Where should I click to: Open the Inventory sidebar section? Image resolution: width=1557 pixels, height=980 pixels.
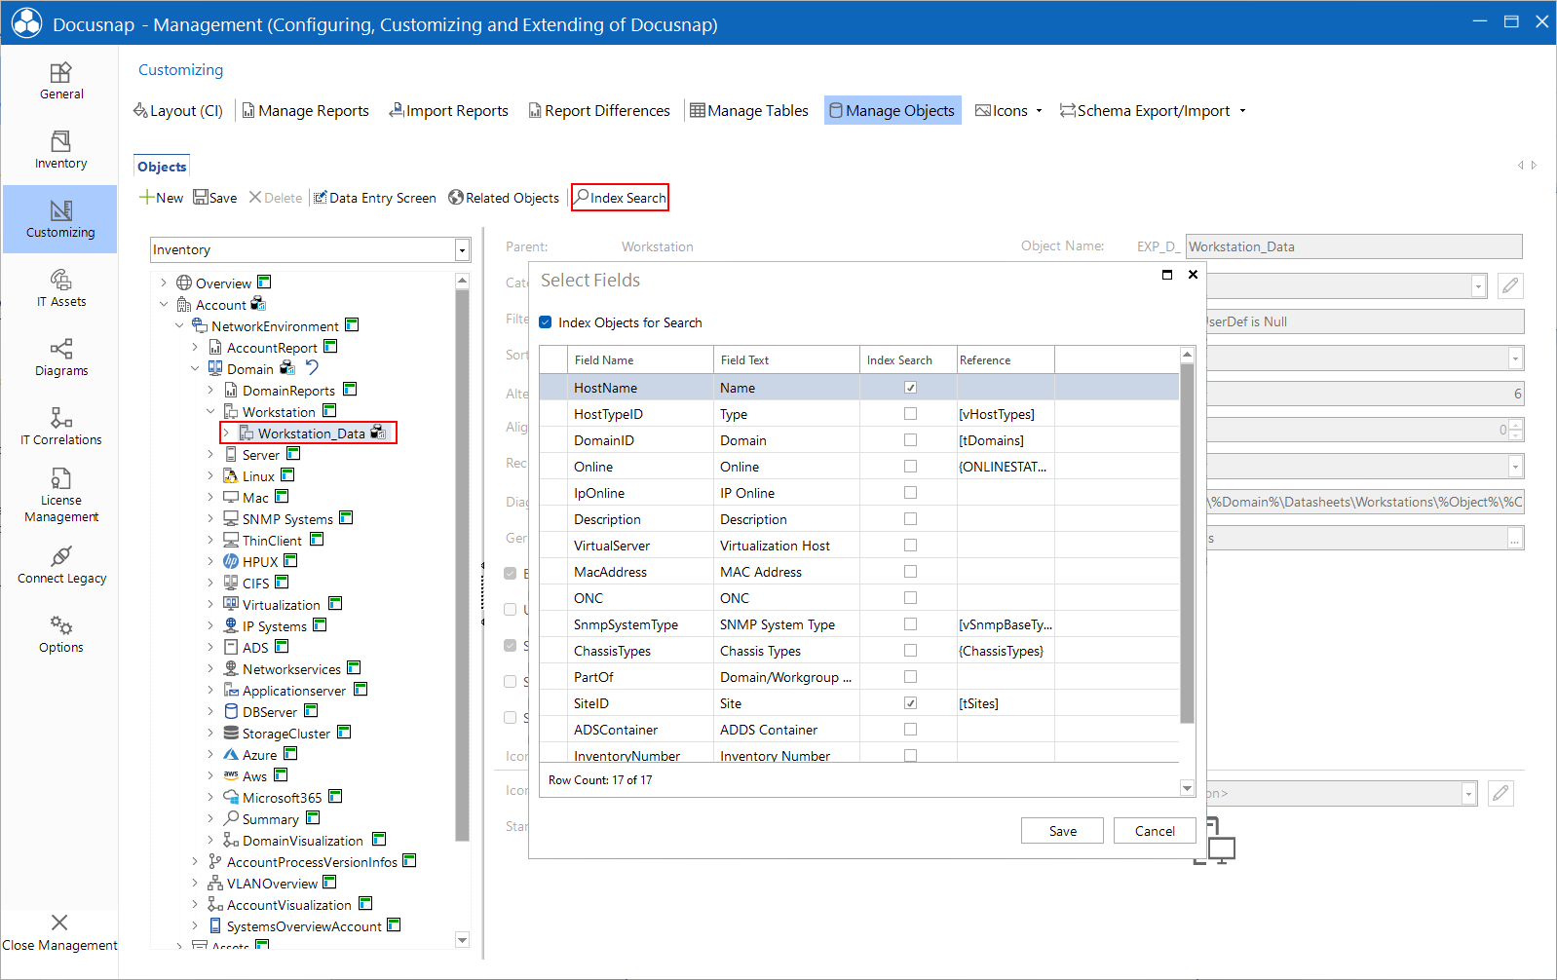[60, 150]
